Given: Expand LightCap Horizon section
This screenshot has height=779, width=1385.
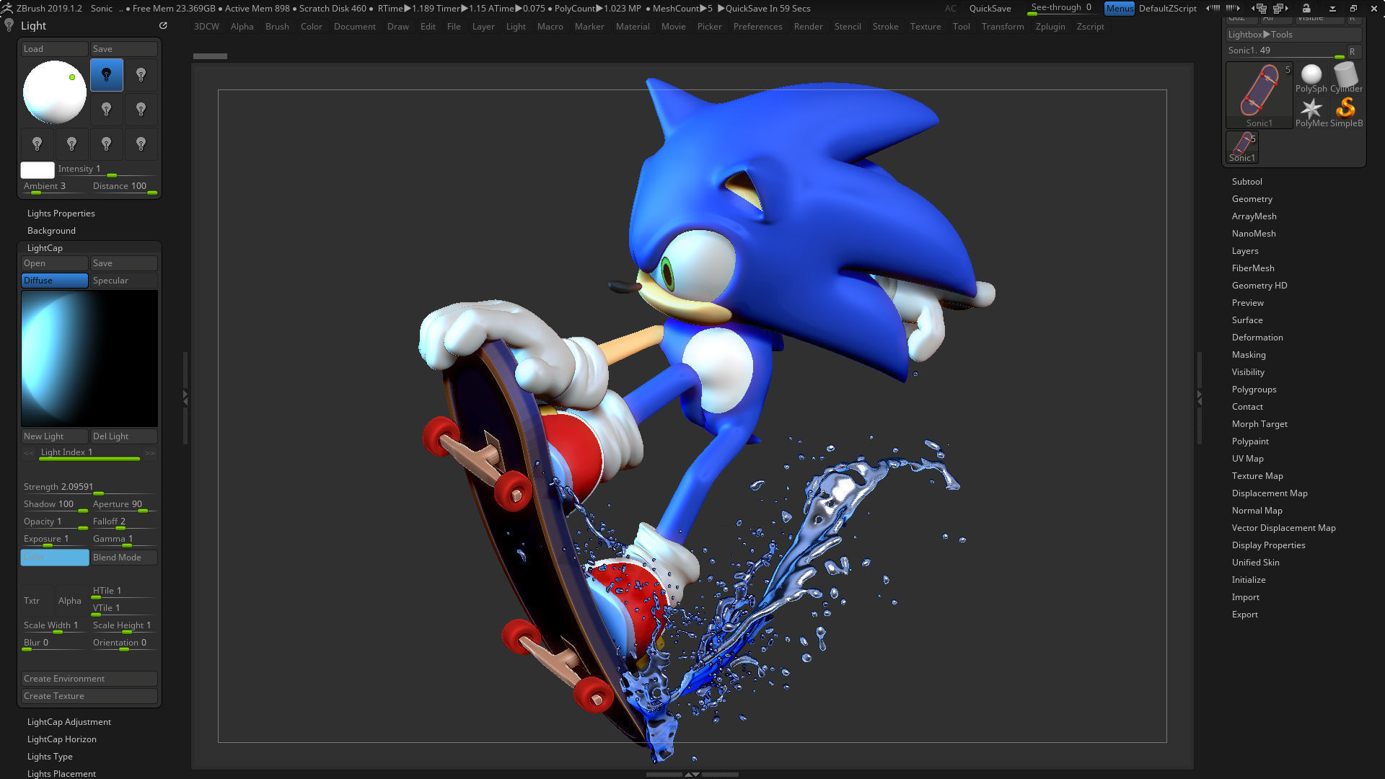Looking at the screenshot, I should coord(62,739).
